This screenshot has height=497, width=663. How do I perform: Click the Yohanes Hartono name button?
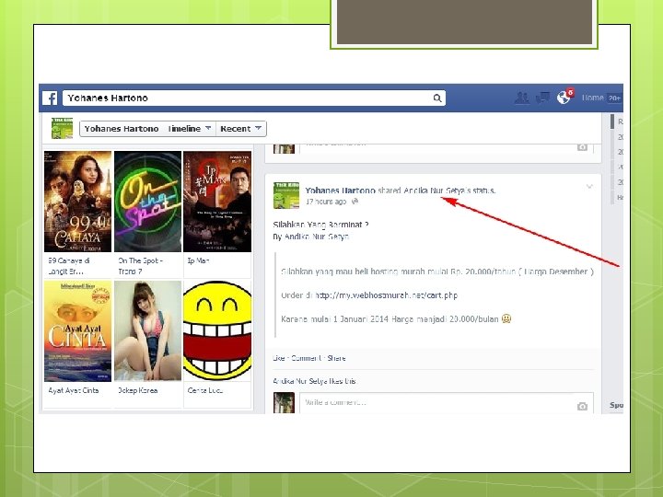click(122, 129)
